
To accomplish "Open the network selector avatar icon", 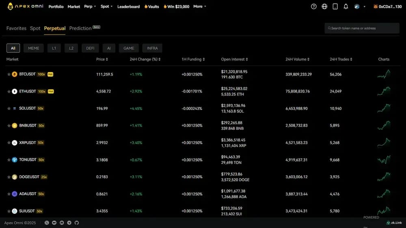I will 357,6.
